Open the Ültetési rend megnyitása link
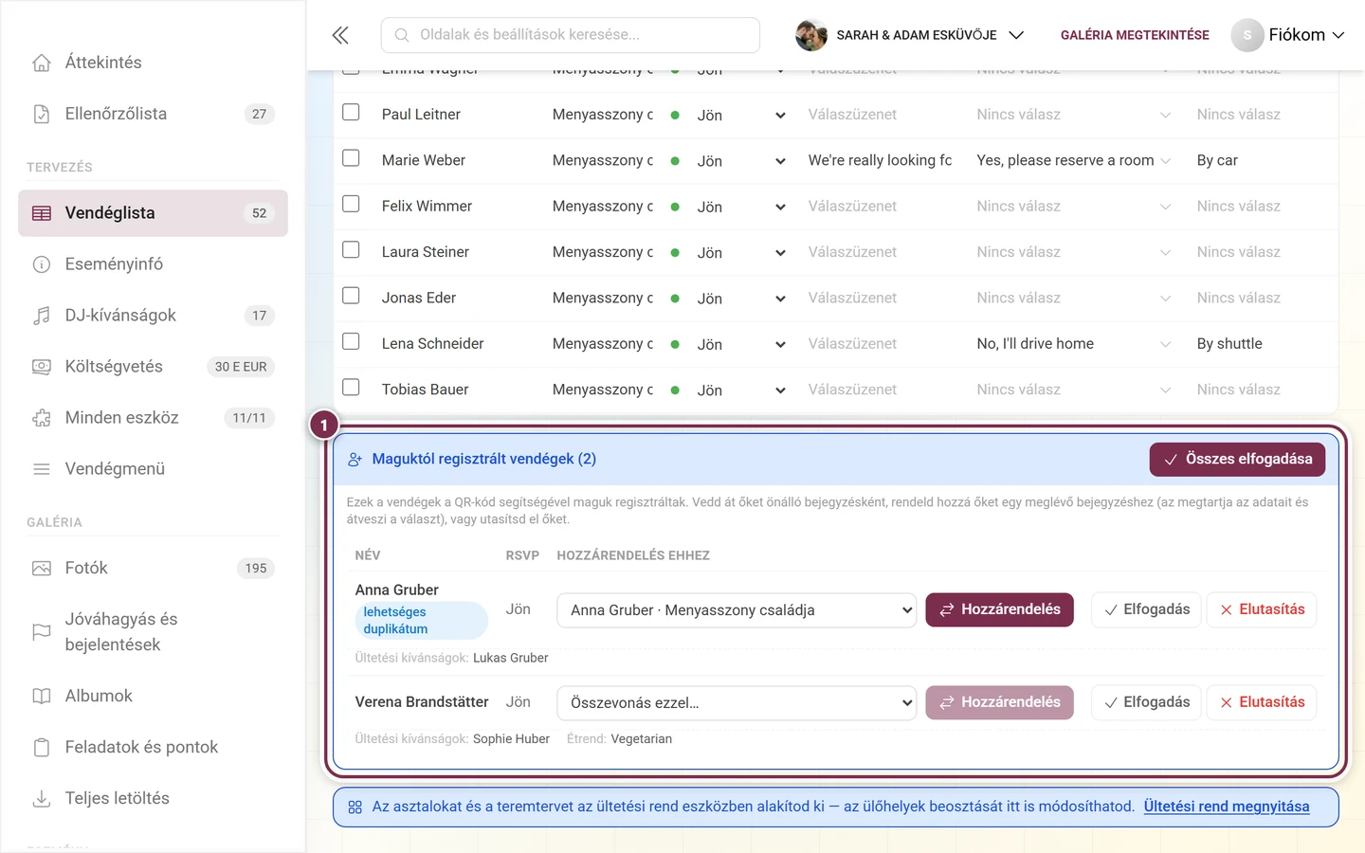The image size is (1365, 853). click(1227, 807)
